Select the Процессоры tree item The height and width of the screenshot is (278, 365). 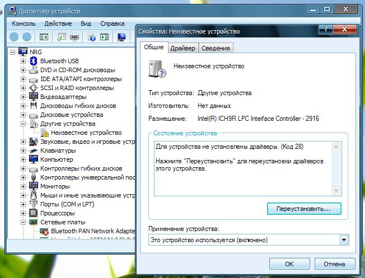pos(57,213)
